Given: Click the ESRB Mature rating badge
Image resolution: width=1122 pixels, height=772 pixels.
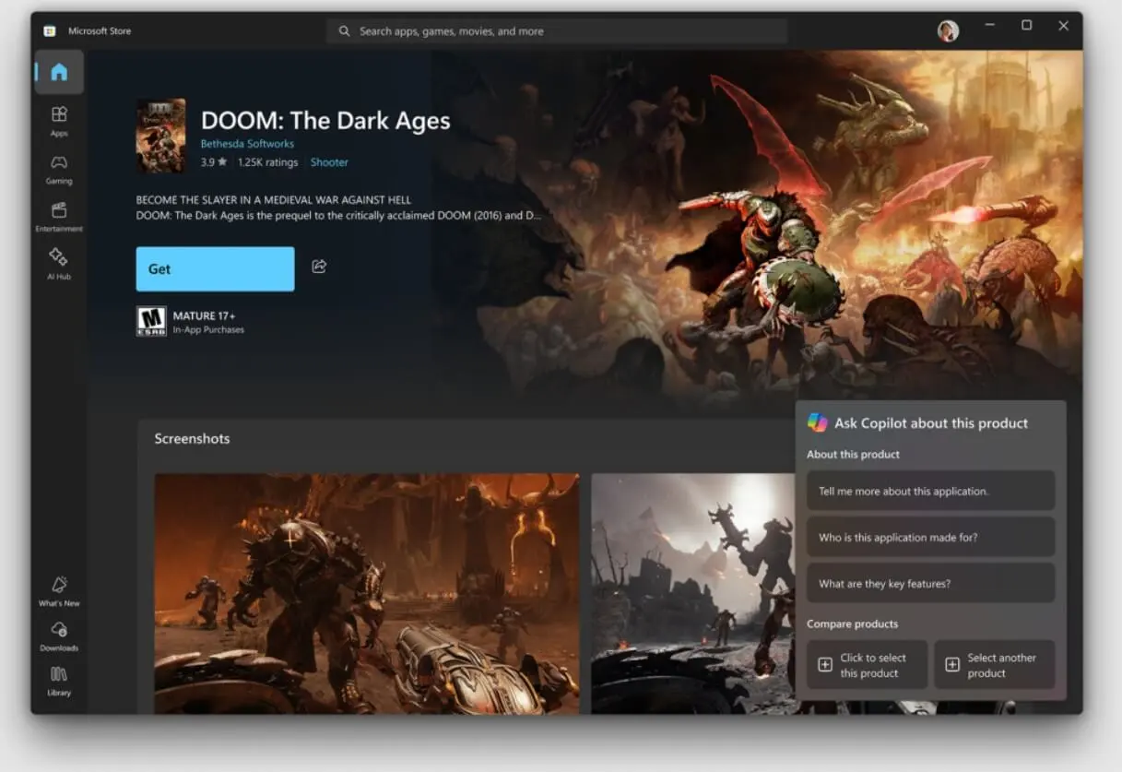Looking at the screenshot, I should 151,321.
